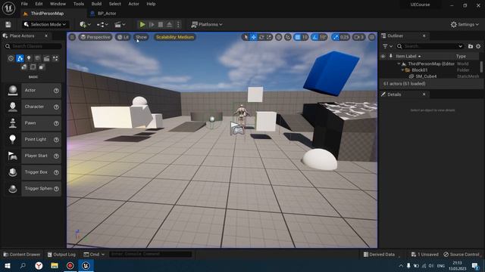Activate the Select objects cursor tool
The image size is (485, 272).
(246, 37)
